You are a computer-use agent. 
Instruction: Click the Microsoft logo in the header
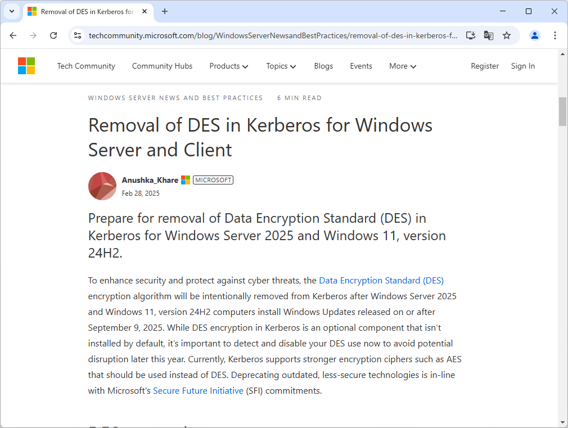(x=26, y=66)
